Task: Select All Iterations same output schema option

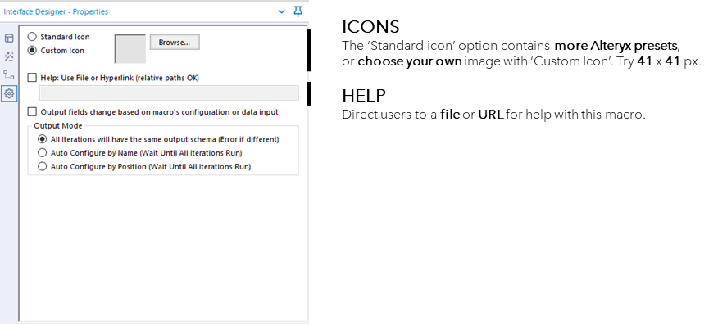Action: click(43, 139)
